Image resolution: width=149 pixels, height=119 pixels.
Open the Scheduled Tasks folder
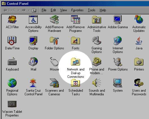pos(75,83)
